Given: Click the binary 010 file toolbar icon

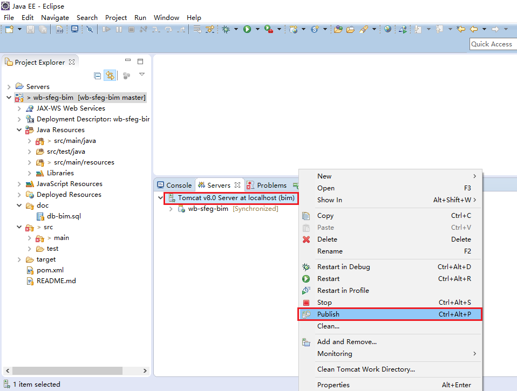Looking at the screenshot, I should click(x=60, y=29).
